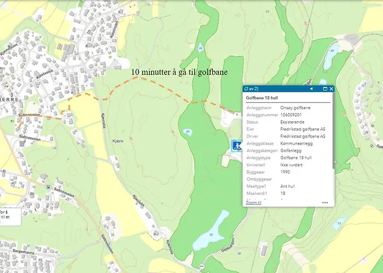Maximize the Golfbane 18 hull popup
The height and width of the screenshot is (273, 383).
[x=325, y=88]
